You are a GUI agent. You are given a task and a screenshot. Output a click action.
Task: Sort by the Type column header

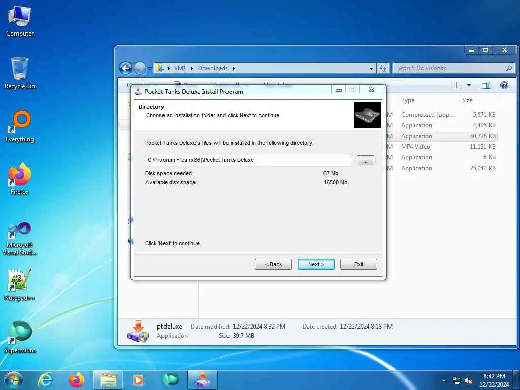point(408,100)
